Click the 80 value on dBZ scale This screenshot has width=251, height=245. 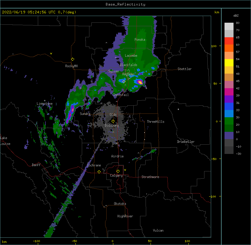[x=238, y=23]
